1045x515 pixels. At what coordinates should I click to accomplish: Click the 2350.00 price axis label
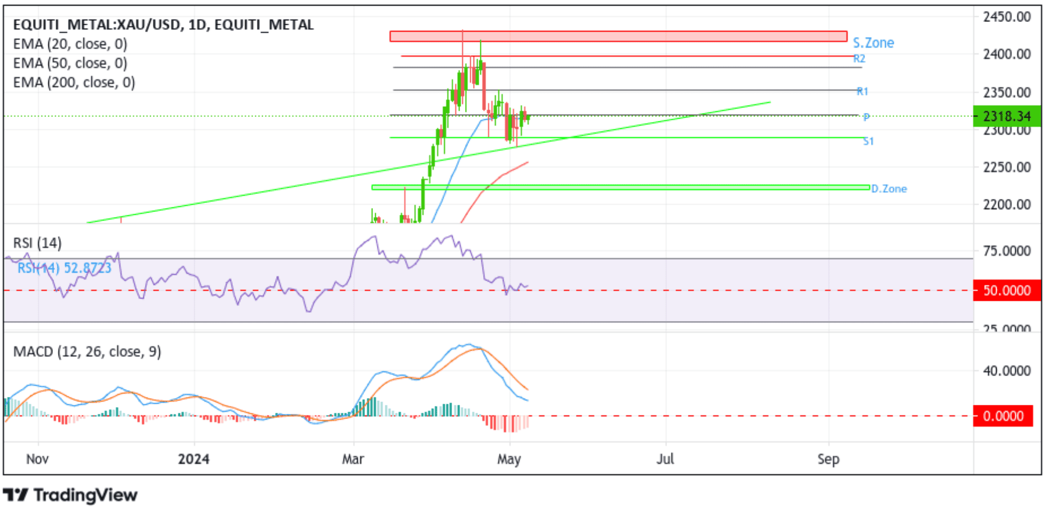pyautogui.click(x=1007, y=92)
